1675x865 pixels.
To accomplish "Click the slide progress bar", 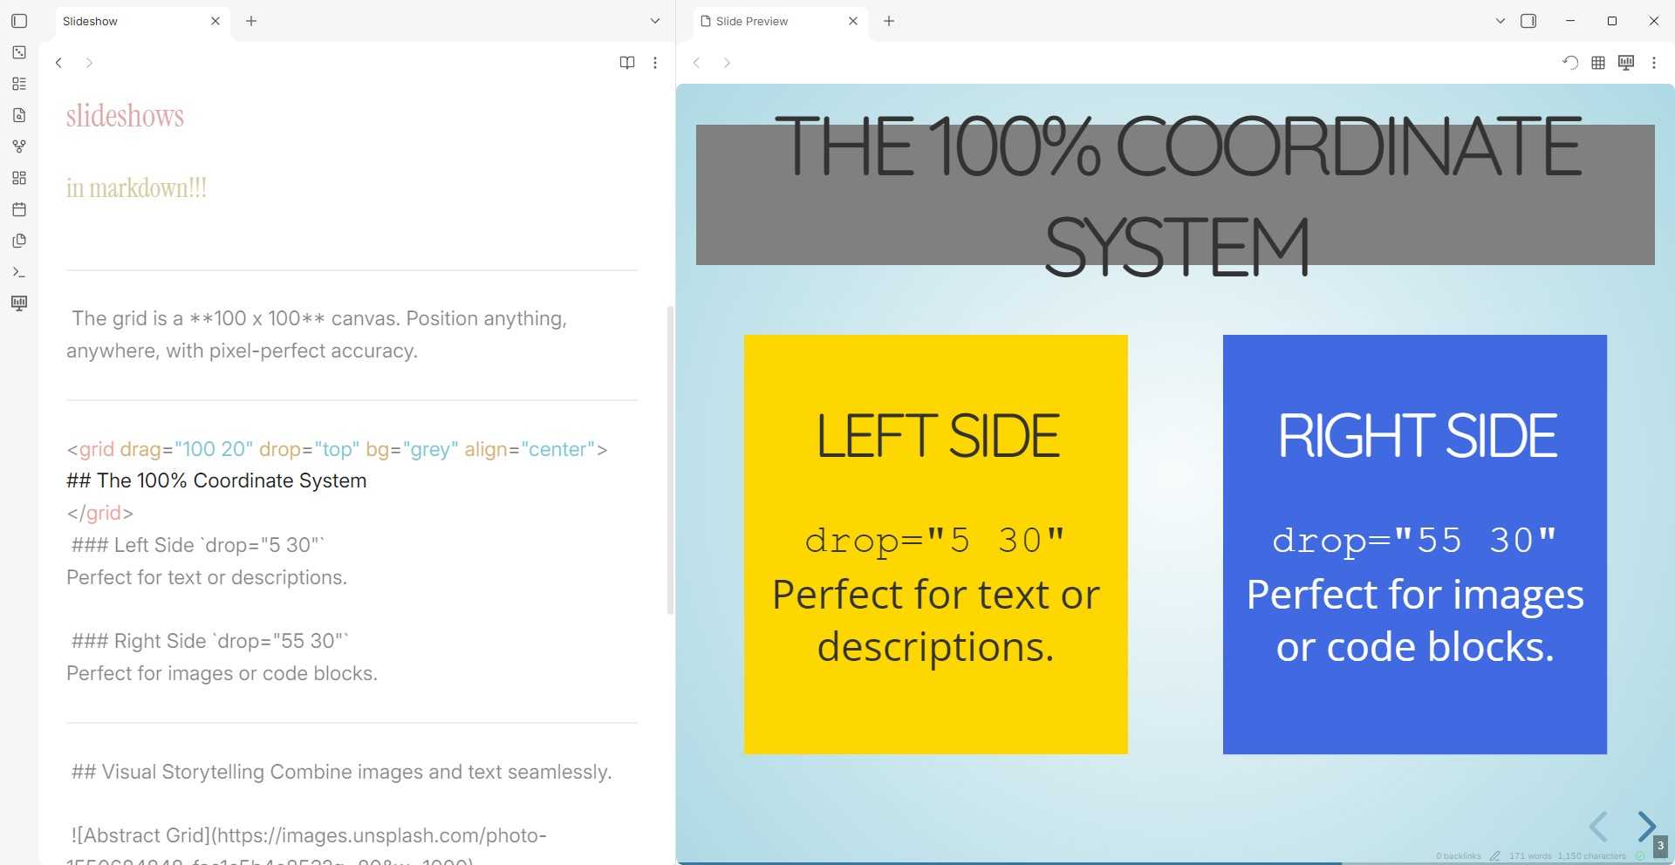I will (x=1175, y=862).
